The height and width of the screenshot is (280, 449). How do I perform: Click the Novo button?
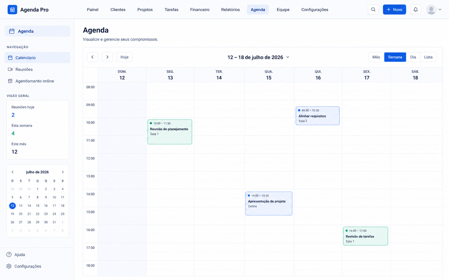coord(394,10)
